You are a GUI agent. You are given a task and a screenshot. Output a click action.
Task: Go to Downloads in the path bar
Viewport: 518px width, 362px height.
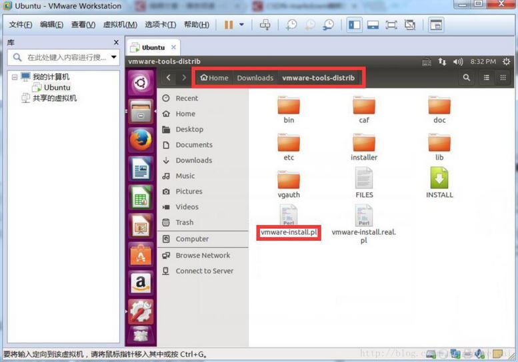[x=255, y=78]
